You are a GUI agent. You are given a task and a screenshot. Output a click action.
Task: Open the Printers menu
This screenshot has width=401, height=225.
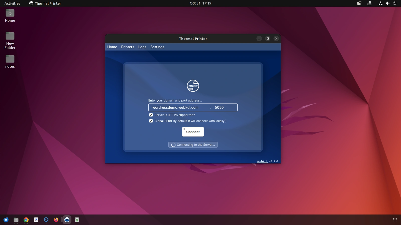coord(128,47)
